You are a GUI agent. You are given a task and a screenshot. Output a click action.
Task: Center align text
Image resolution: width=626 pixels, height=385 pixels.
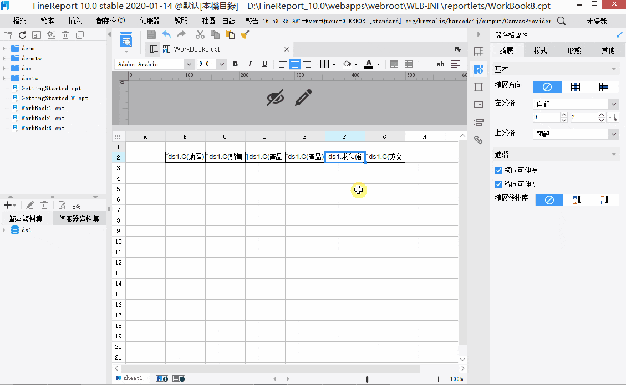294,64
